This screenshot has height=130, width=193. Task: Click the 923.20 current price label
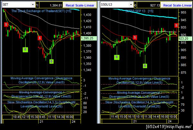[185, 39]
